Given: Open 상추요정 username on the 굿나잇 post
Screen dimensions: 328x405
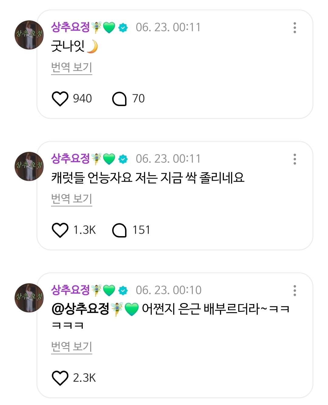Looking at the screenshot, I should (x=70, y=27).
